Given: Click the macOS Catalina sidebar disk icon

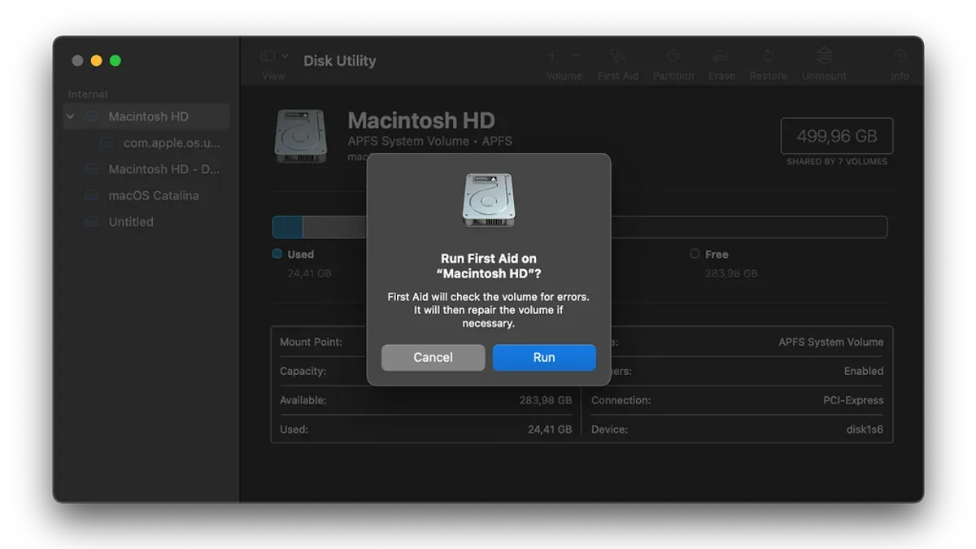Looking at the screenshot, I should pyautogui.click(x=92, y=195).
